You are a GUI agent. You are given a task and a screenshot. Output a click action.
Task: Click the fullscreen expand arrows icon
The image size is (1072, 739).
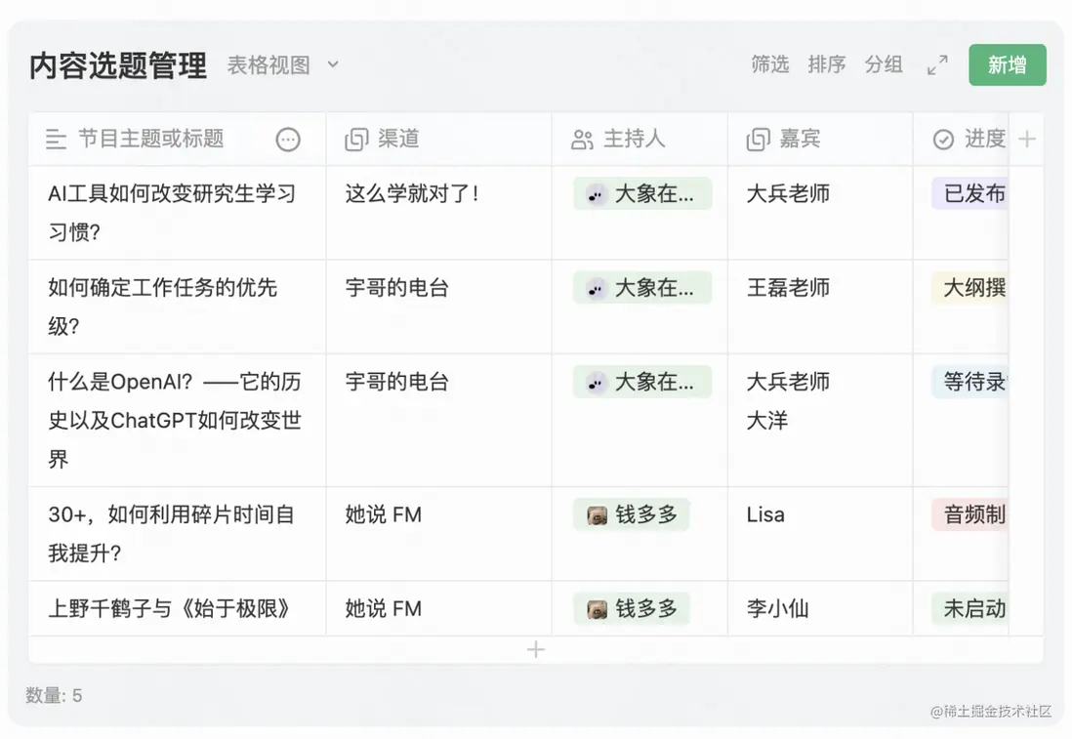937,65
